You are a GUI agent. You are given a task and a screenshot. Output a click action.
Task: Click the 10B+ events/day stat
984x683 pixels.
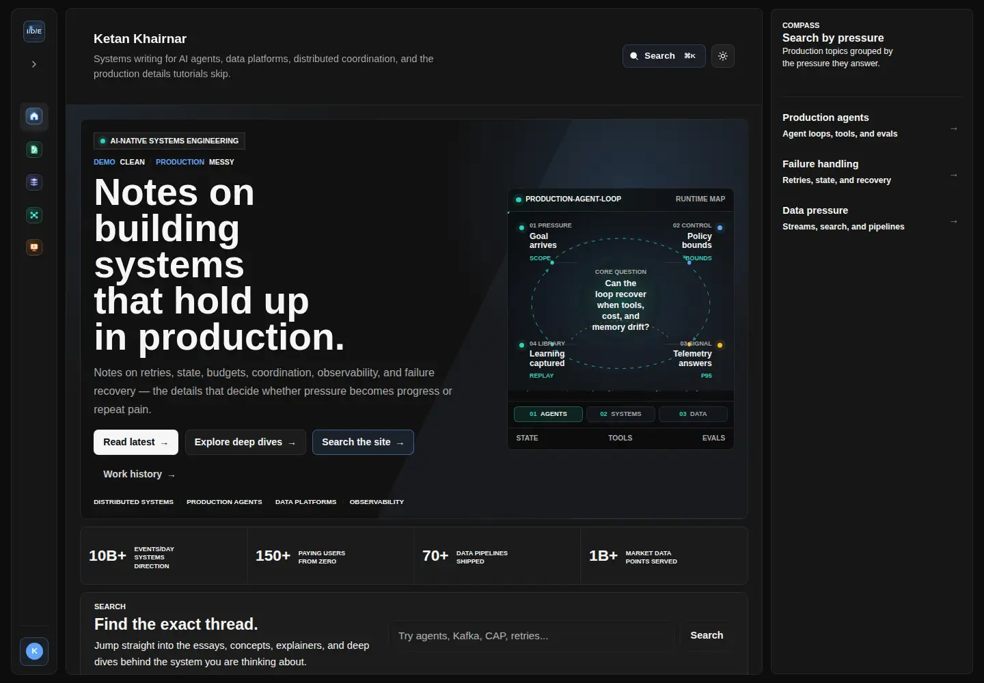tap(164, 556)
